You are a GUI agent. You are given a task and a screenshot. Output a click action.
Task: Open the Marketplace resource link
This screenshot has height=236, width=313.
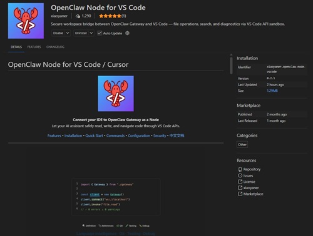[x=253, y=194]
